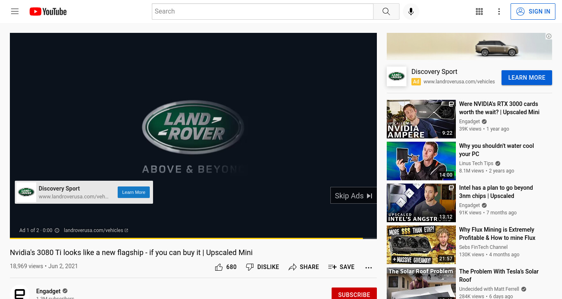Start voice search with microphone
Screen dimensions: 562x299
pos(411,11)
